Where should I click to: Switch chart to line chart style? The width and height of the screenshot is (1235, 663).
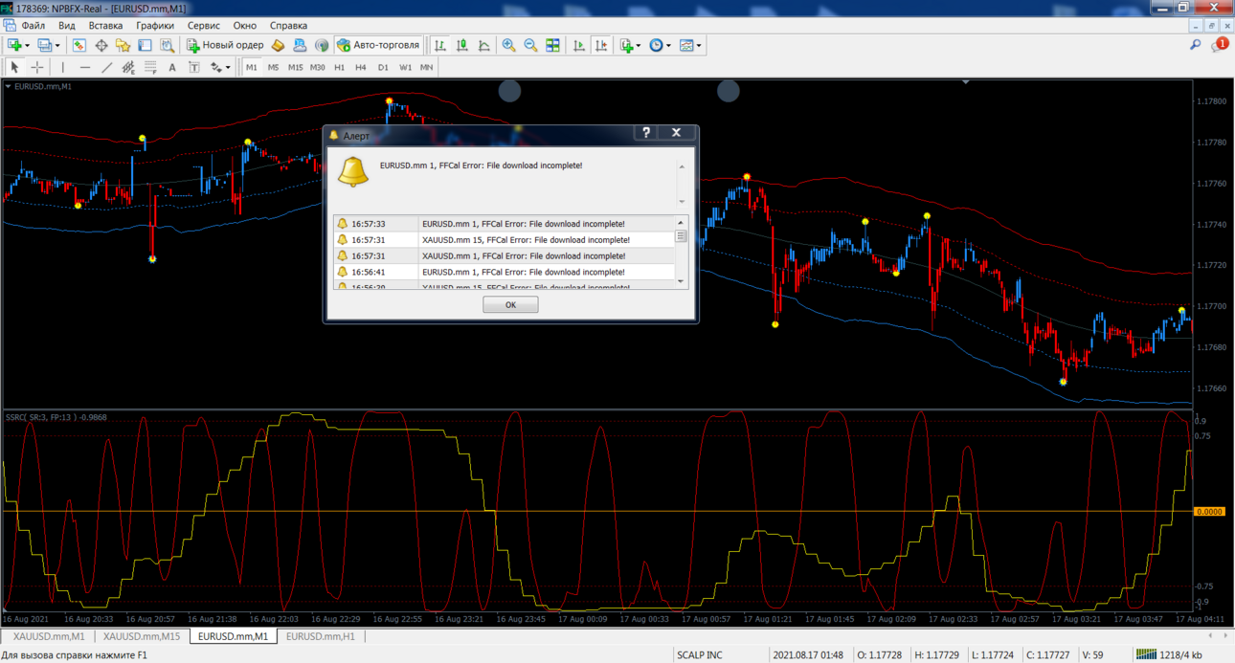(483, 45)
